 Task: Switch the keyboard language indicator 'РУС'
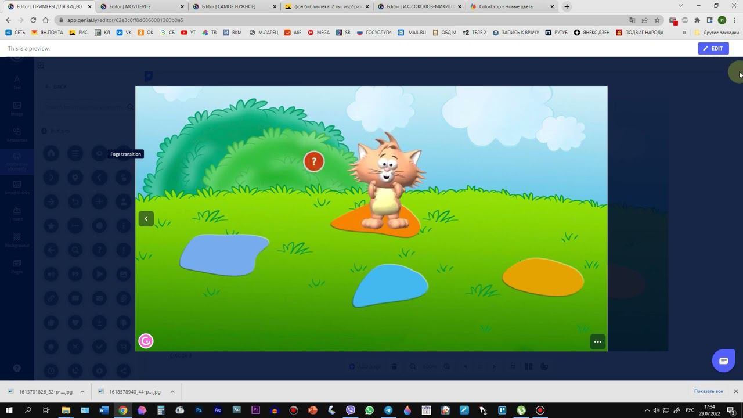[x=690, y=410]
